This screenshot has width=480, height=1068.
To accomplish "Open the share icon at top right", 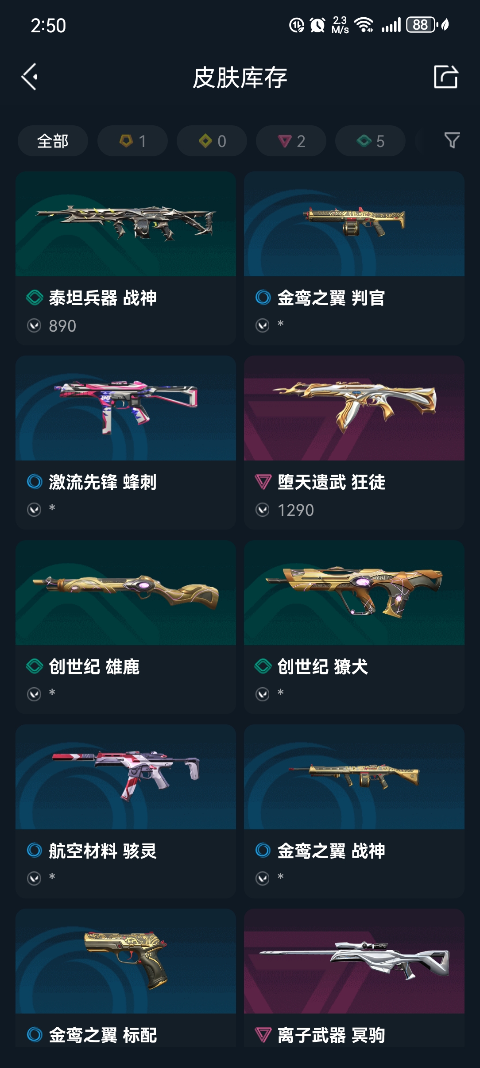I will click(x=445, y=77).
